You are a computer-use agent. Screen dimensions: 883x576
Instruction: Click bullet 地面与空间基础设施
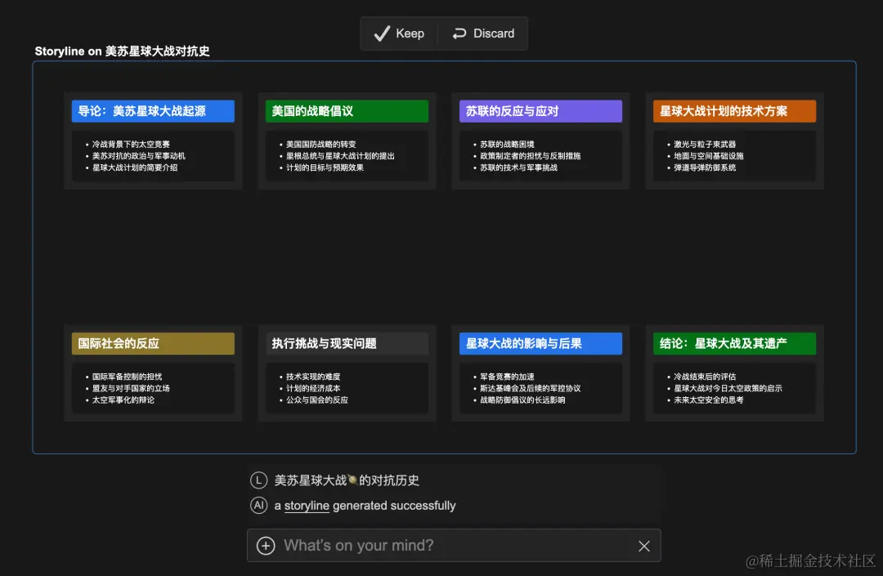point(708,156)
